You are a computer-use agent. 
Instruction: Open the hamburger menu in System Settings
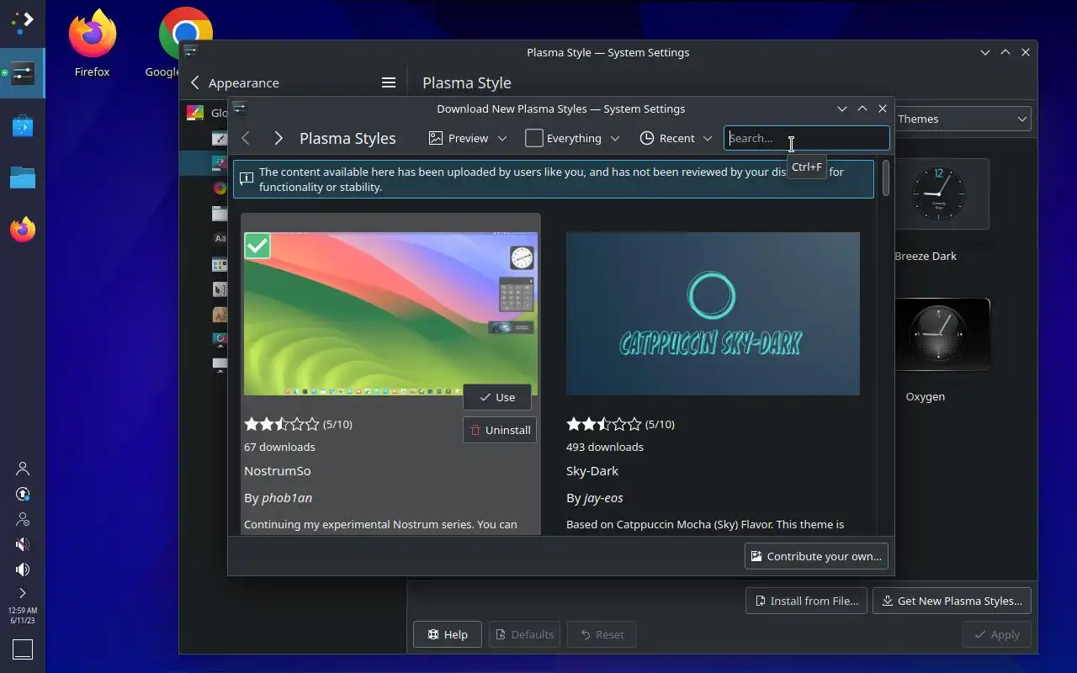click(x=389, y=82)
